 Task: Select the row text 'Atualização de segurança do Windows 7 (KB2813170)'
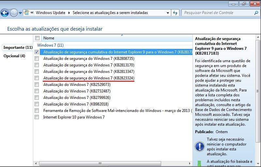(89, 65)
